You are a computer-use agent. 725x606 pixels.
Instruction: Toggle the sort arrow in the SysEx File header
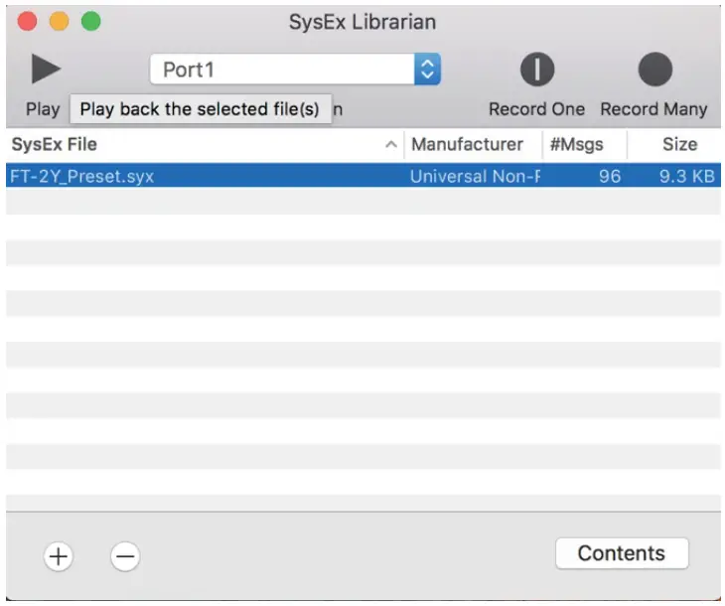[x=390, y=145]
